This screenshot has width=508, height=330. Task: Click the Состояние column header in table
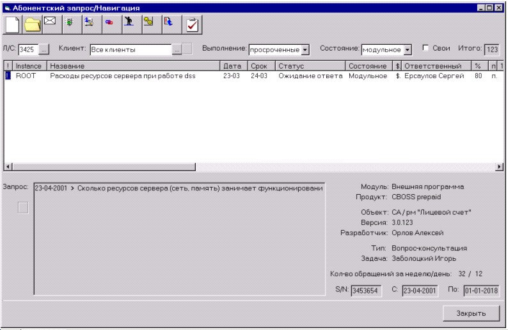369,66
